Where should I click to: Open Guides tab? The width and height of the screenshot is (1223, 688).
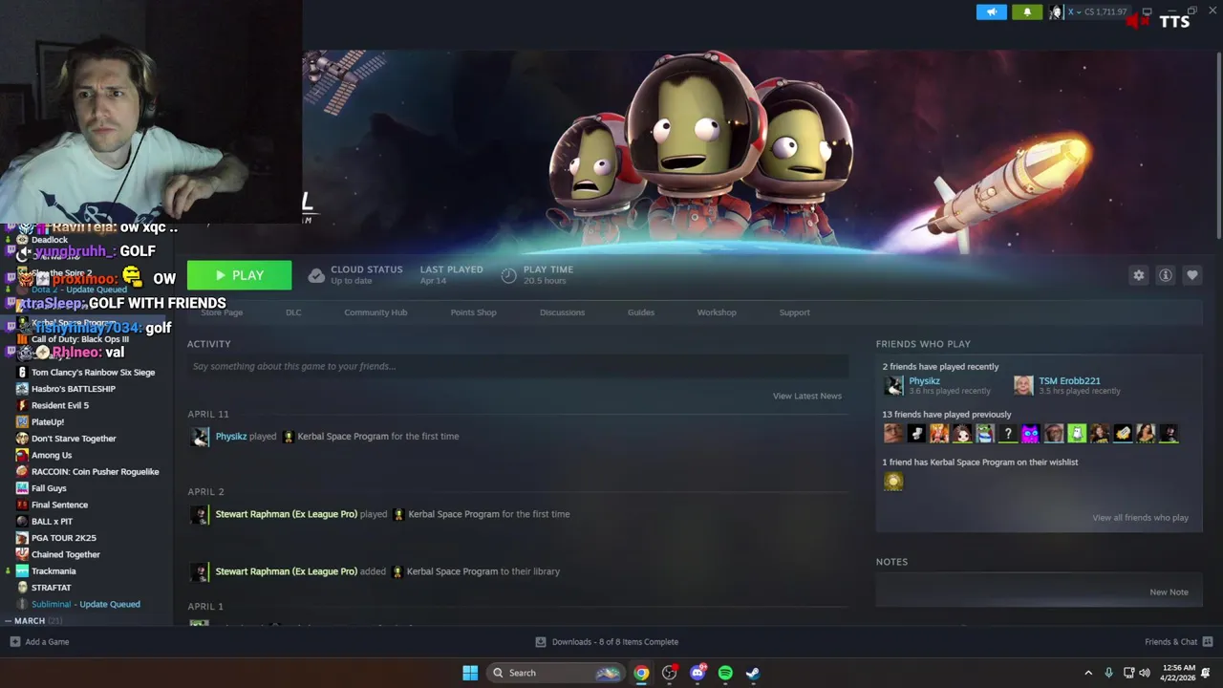(640, 312)
